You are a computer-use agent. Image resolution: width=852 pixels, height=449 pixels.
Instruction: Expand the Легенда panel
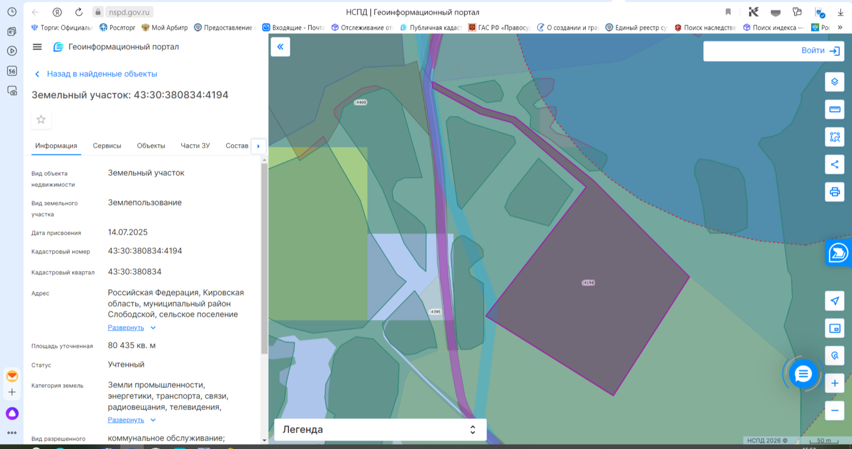click(x=380, y=430)
